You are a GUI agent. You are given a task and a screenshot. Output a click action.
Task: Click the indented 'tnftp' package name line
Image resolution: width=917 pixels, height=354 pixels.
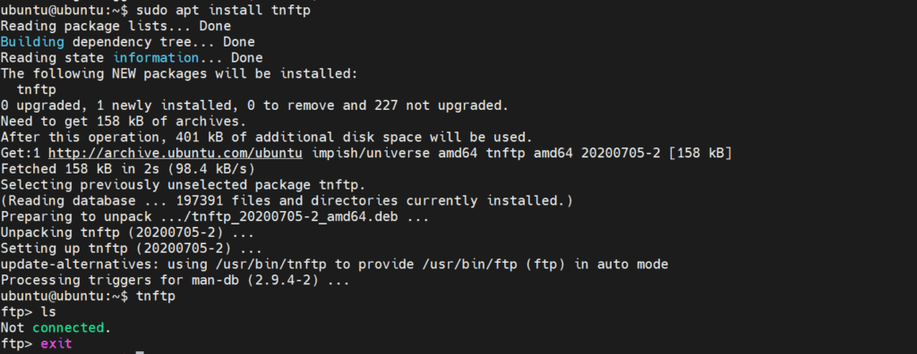point(36,90)
